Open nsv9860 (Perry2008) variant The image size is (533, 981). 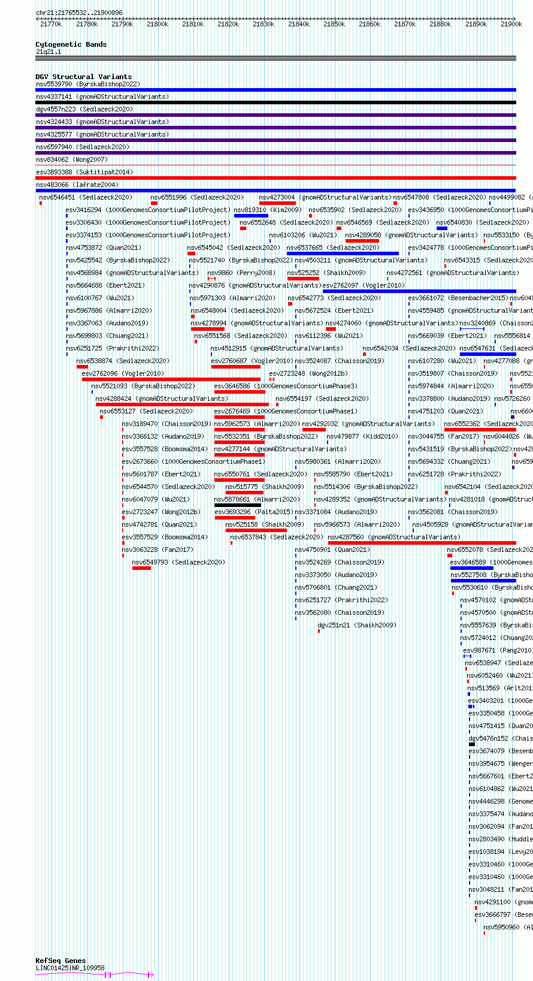click(242, 273)
